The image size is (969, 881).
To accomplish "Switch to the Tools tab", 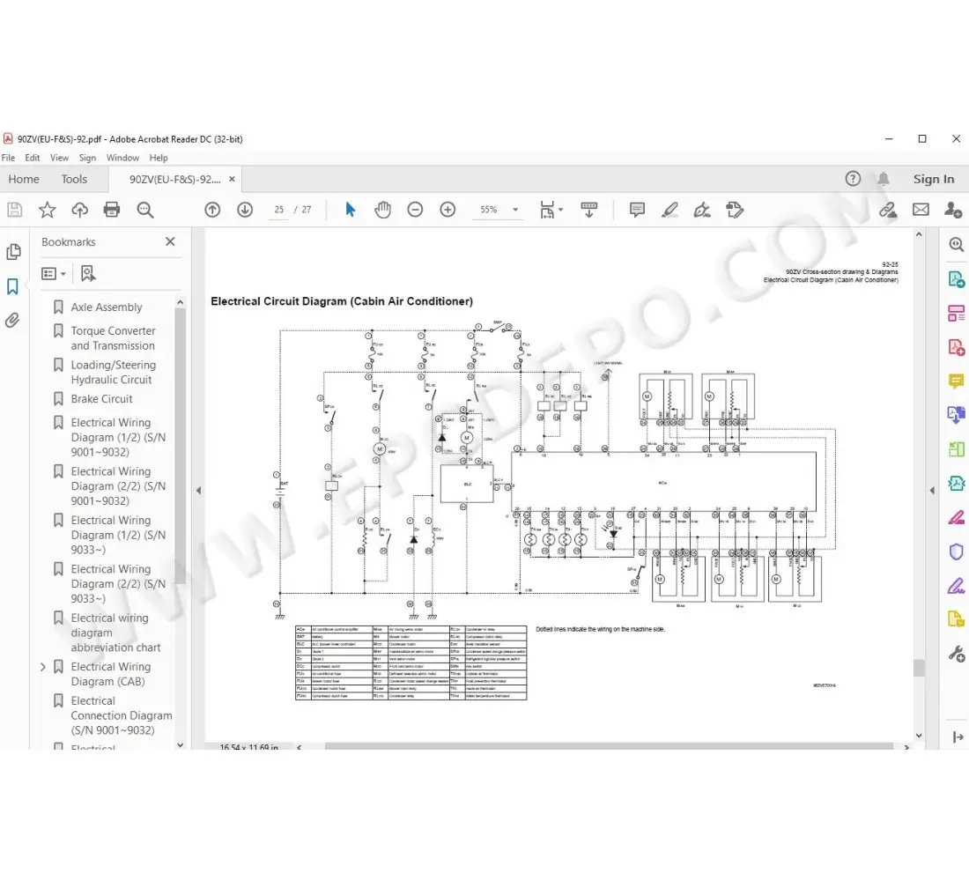I will [75, 179].
